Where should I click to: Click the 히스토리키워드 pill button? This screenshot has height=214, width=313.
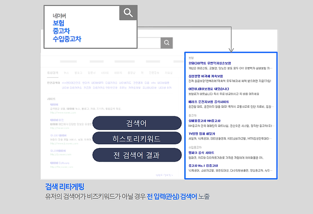[x=137, y=138]
